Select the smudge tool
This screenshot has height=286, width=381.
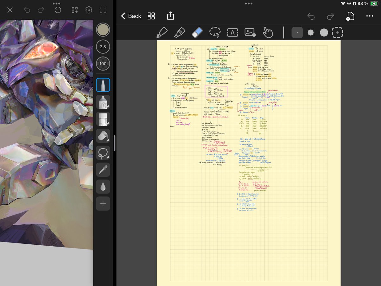[103, 136]
